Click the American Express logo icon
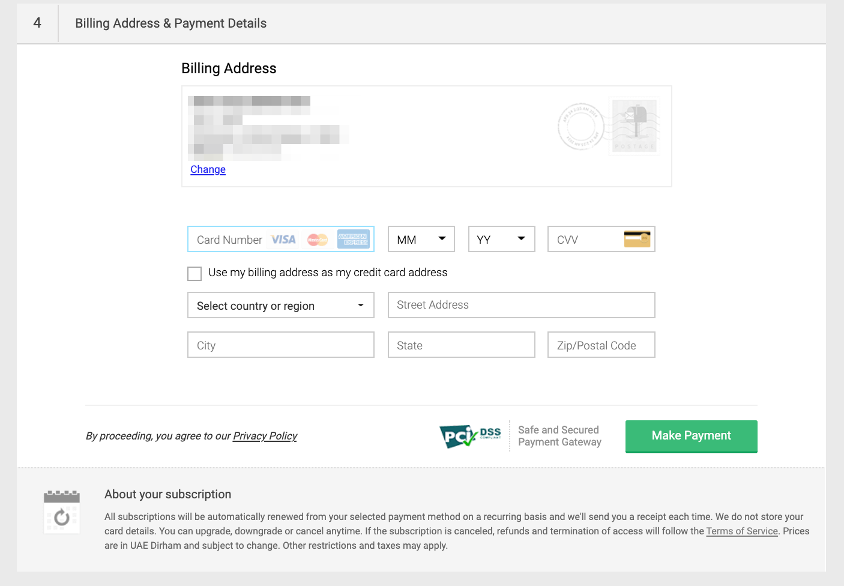 (x=353, y=239)
